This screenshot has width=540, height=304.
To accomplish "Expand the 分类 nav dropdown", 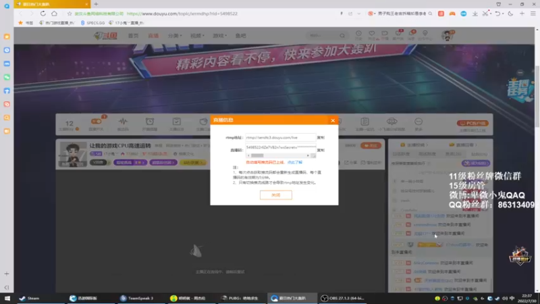I will [x=175, y=36].
